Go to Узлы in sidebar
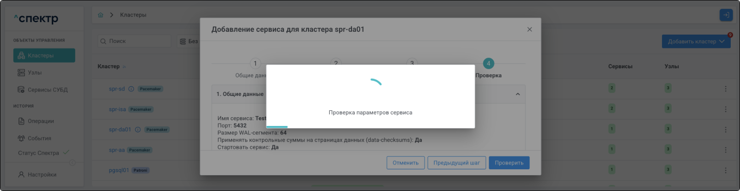This screenshot has height=191, width=740. click(x=35, y=73)
